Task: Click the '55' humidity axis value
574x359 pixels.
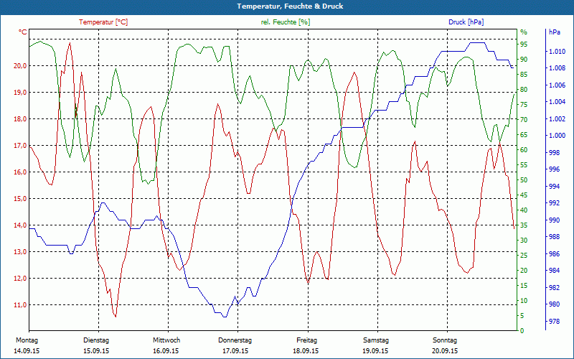Action: click(x=524, y=165)
